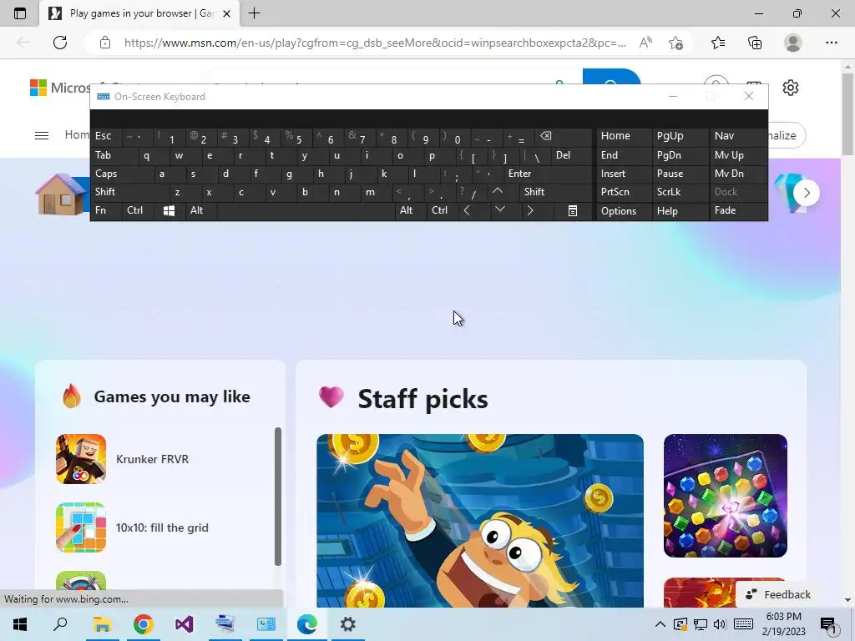Image resolution: width=855 pixels, height=641 pixels.
Task: Toggle left Alt key on keyboard
Action: click(201, 210)
